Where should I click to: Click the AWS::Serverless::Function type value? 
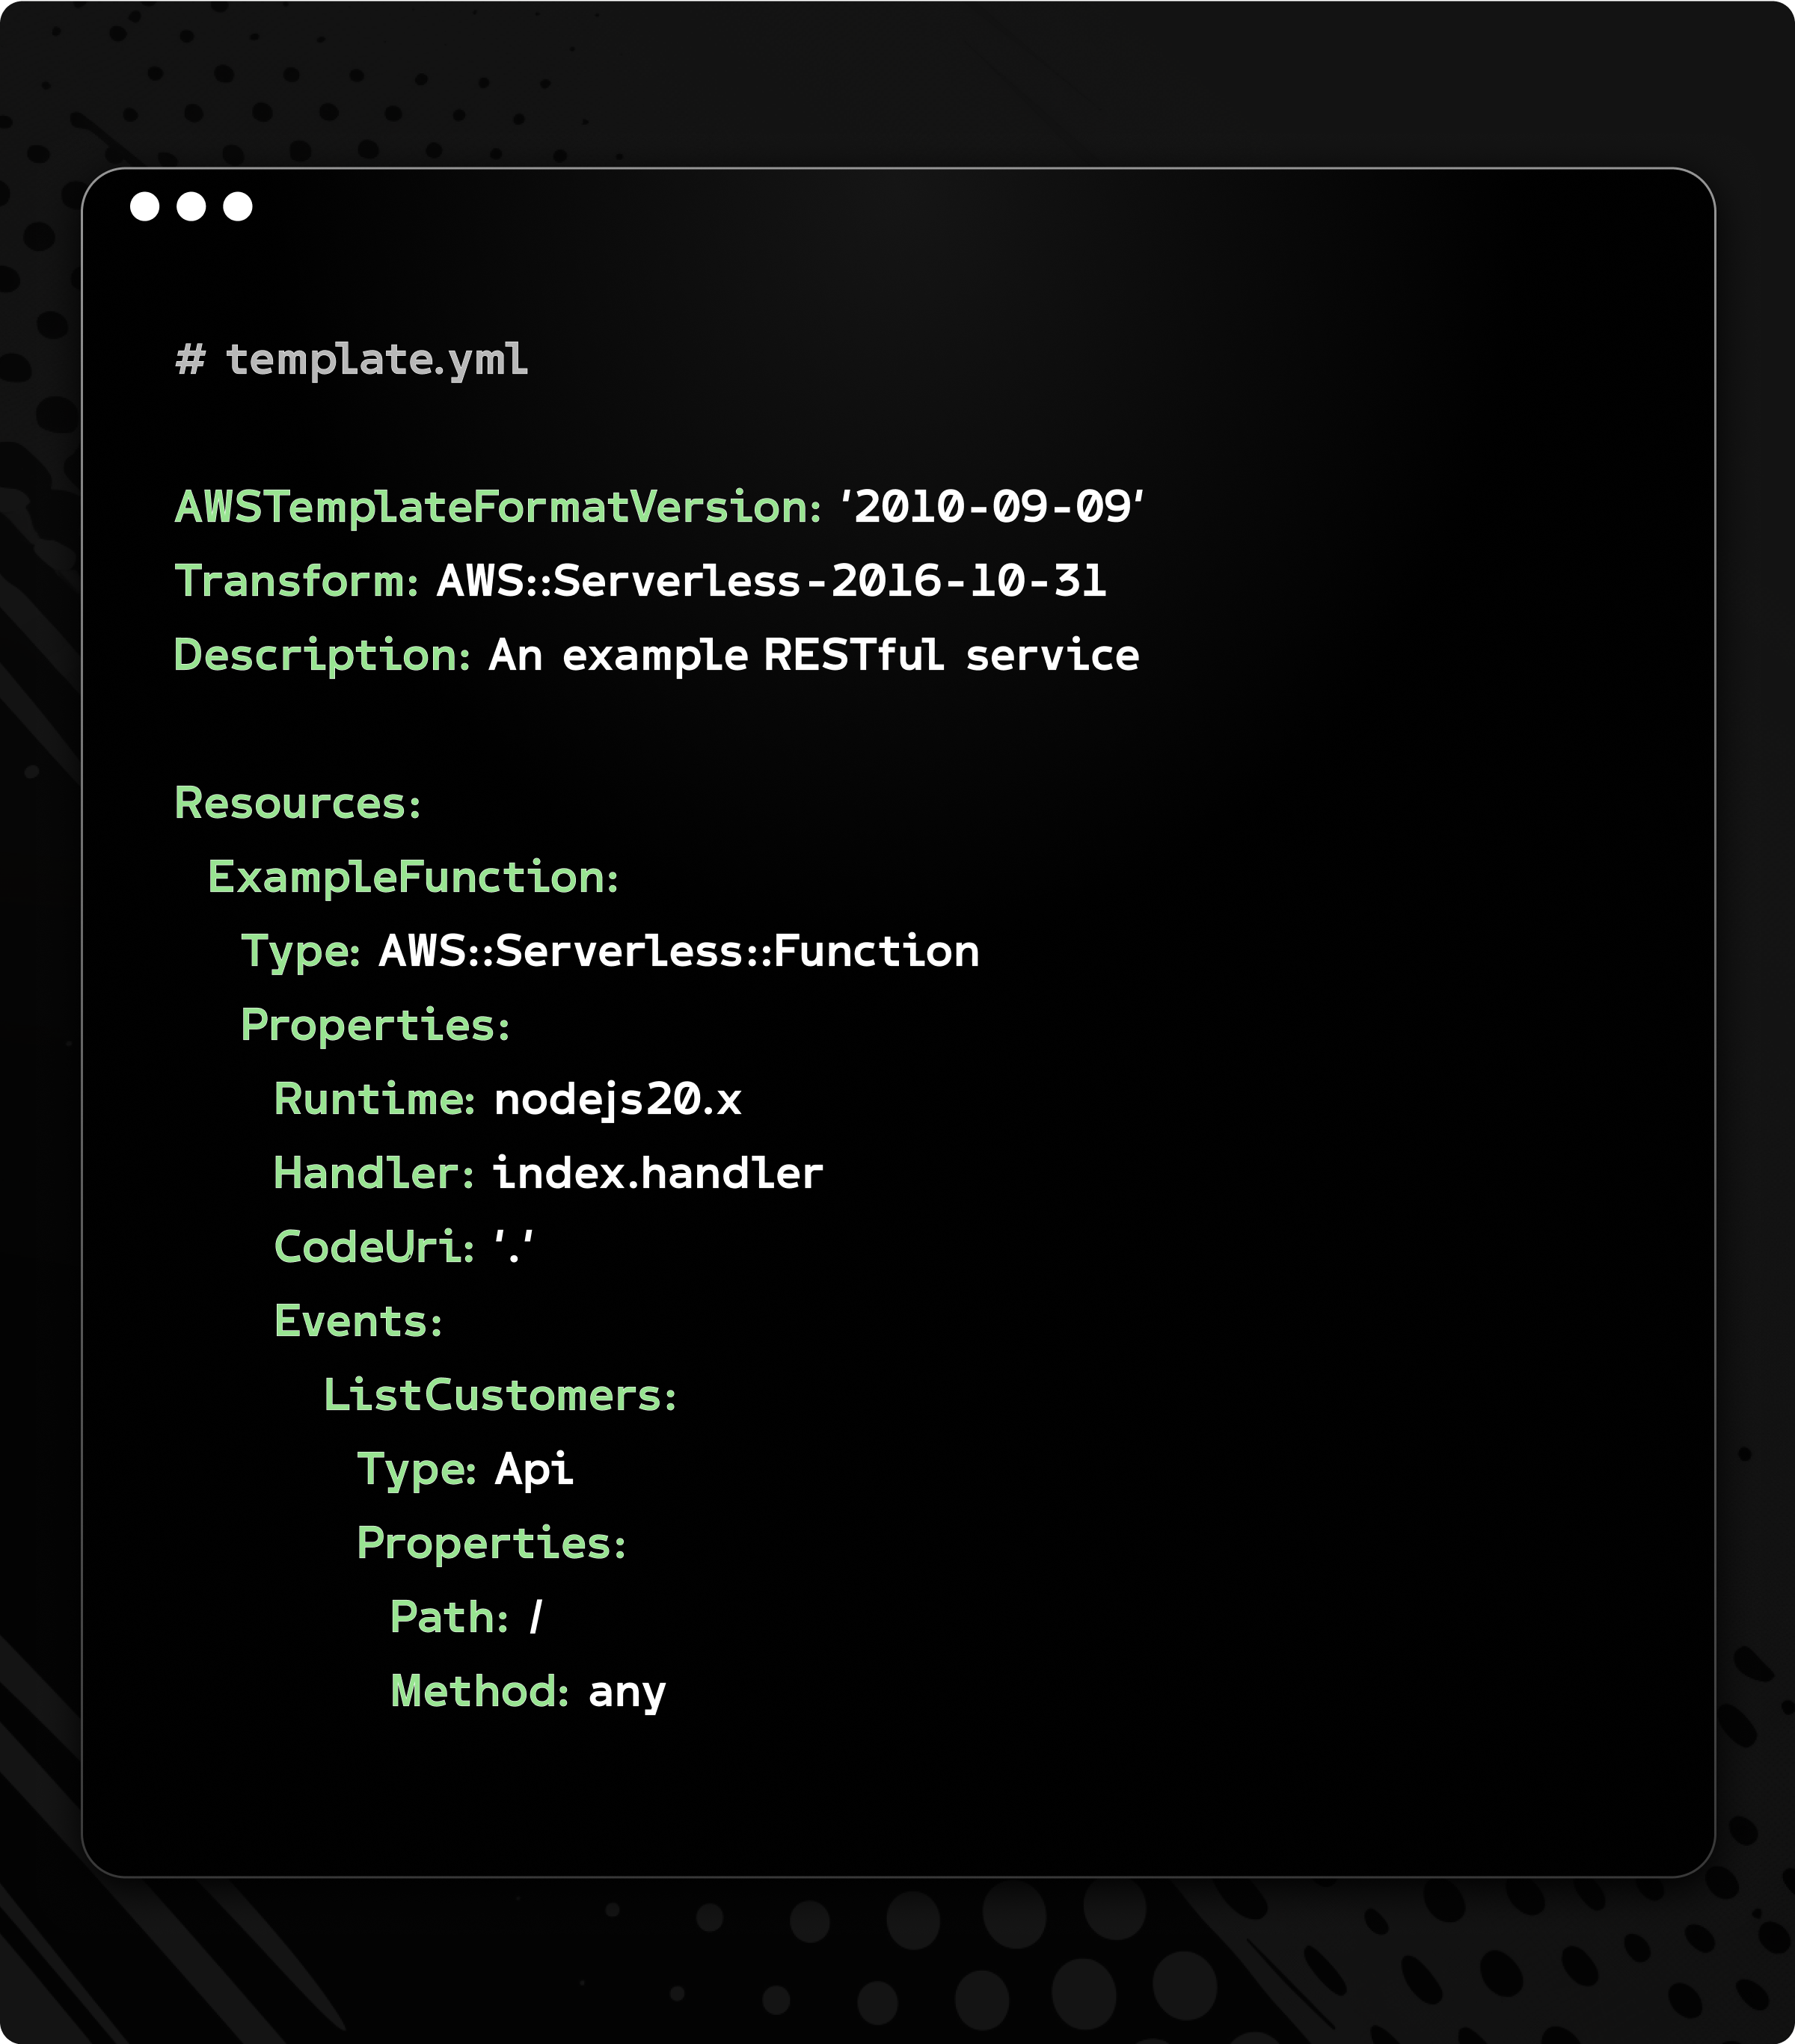click(x=679, y=951)
